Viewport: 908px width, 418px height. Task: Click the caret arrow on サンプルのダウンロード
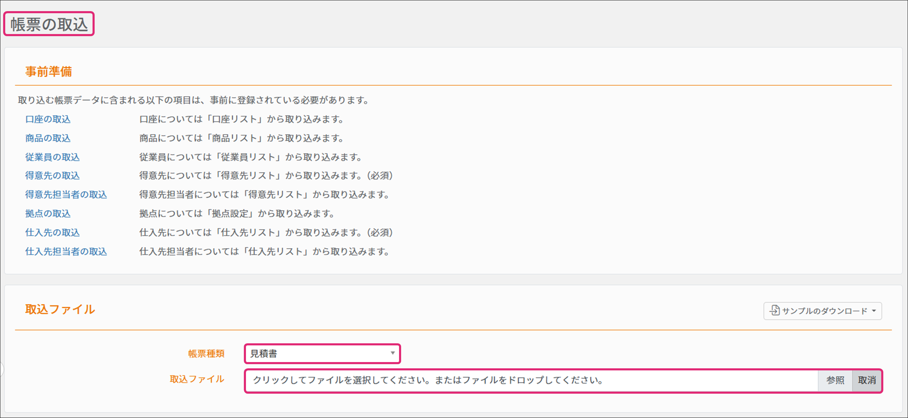[874, 311]
